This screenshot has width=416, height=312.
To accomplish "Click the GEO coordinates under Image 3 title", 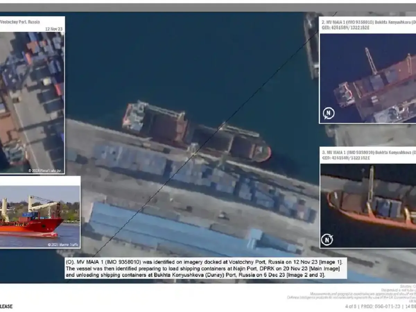I will click(346, 158).
